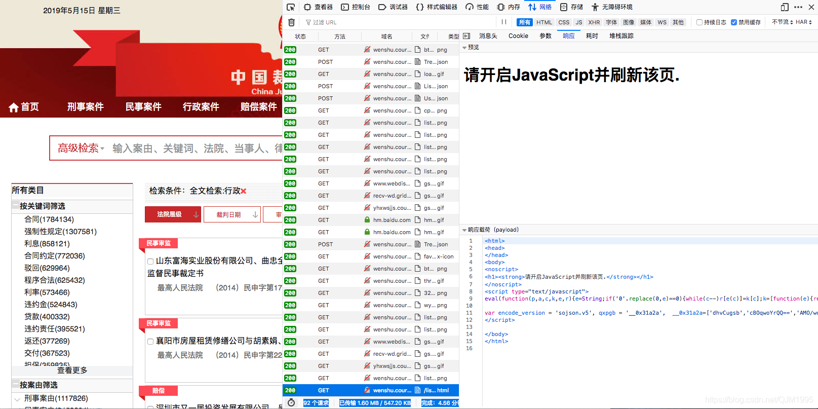
Task: Show the 堆栈跟踪 stack trace tab
Action: point(621,36)
